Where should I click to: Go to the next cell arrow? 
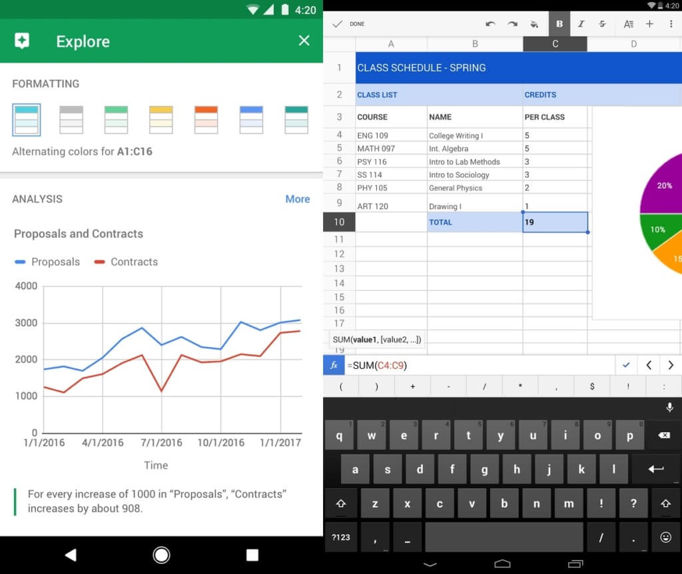(x=671, y=365)
